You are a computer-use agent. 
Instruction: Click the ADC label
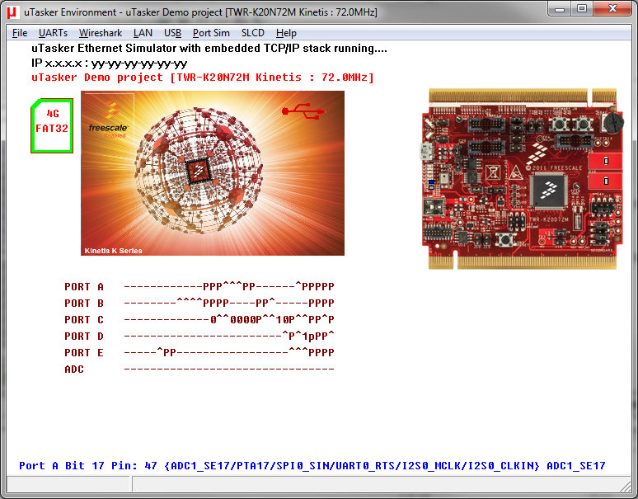74,370
